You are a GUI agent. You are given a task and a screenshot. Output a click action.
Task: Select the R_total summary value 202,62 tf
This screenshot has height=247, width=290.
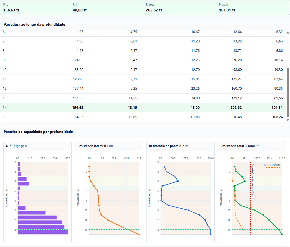tap(154, 10)
